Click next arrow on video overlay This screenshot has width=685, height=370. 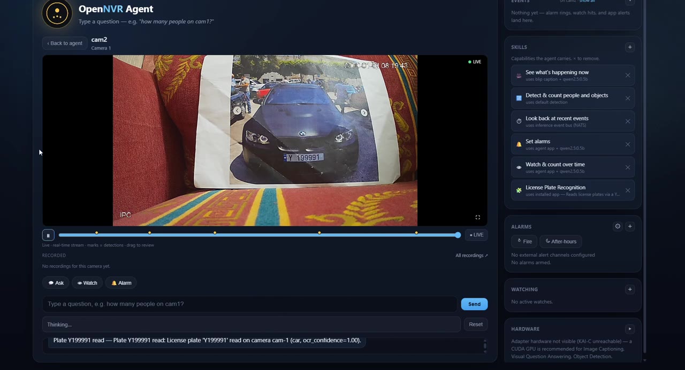(364, 113)
